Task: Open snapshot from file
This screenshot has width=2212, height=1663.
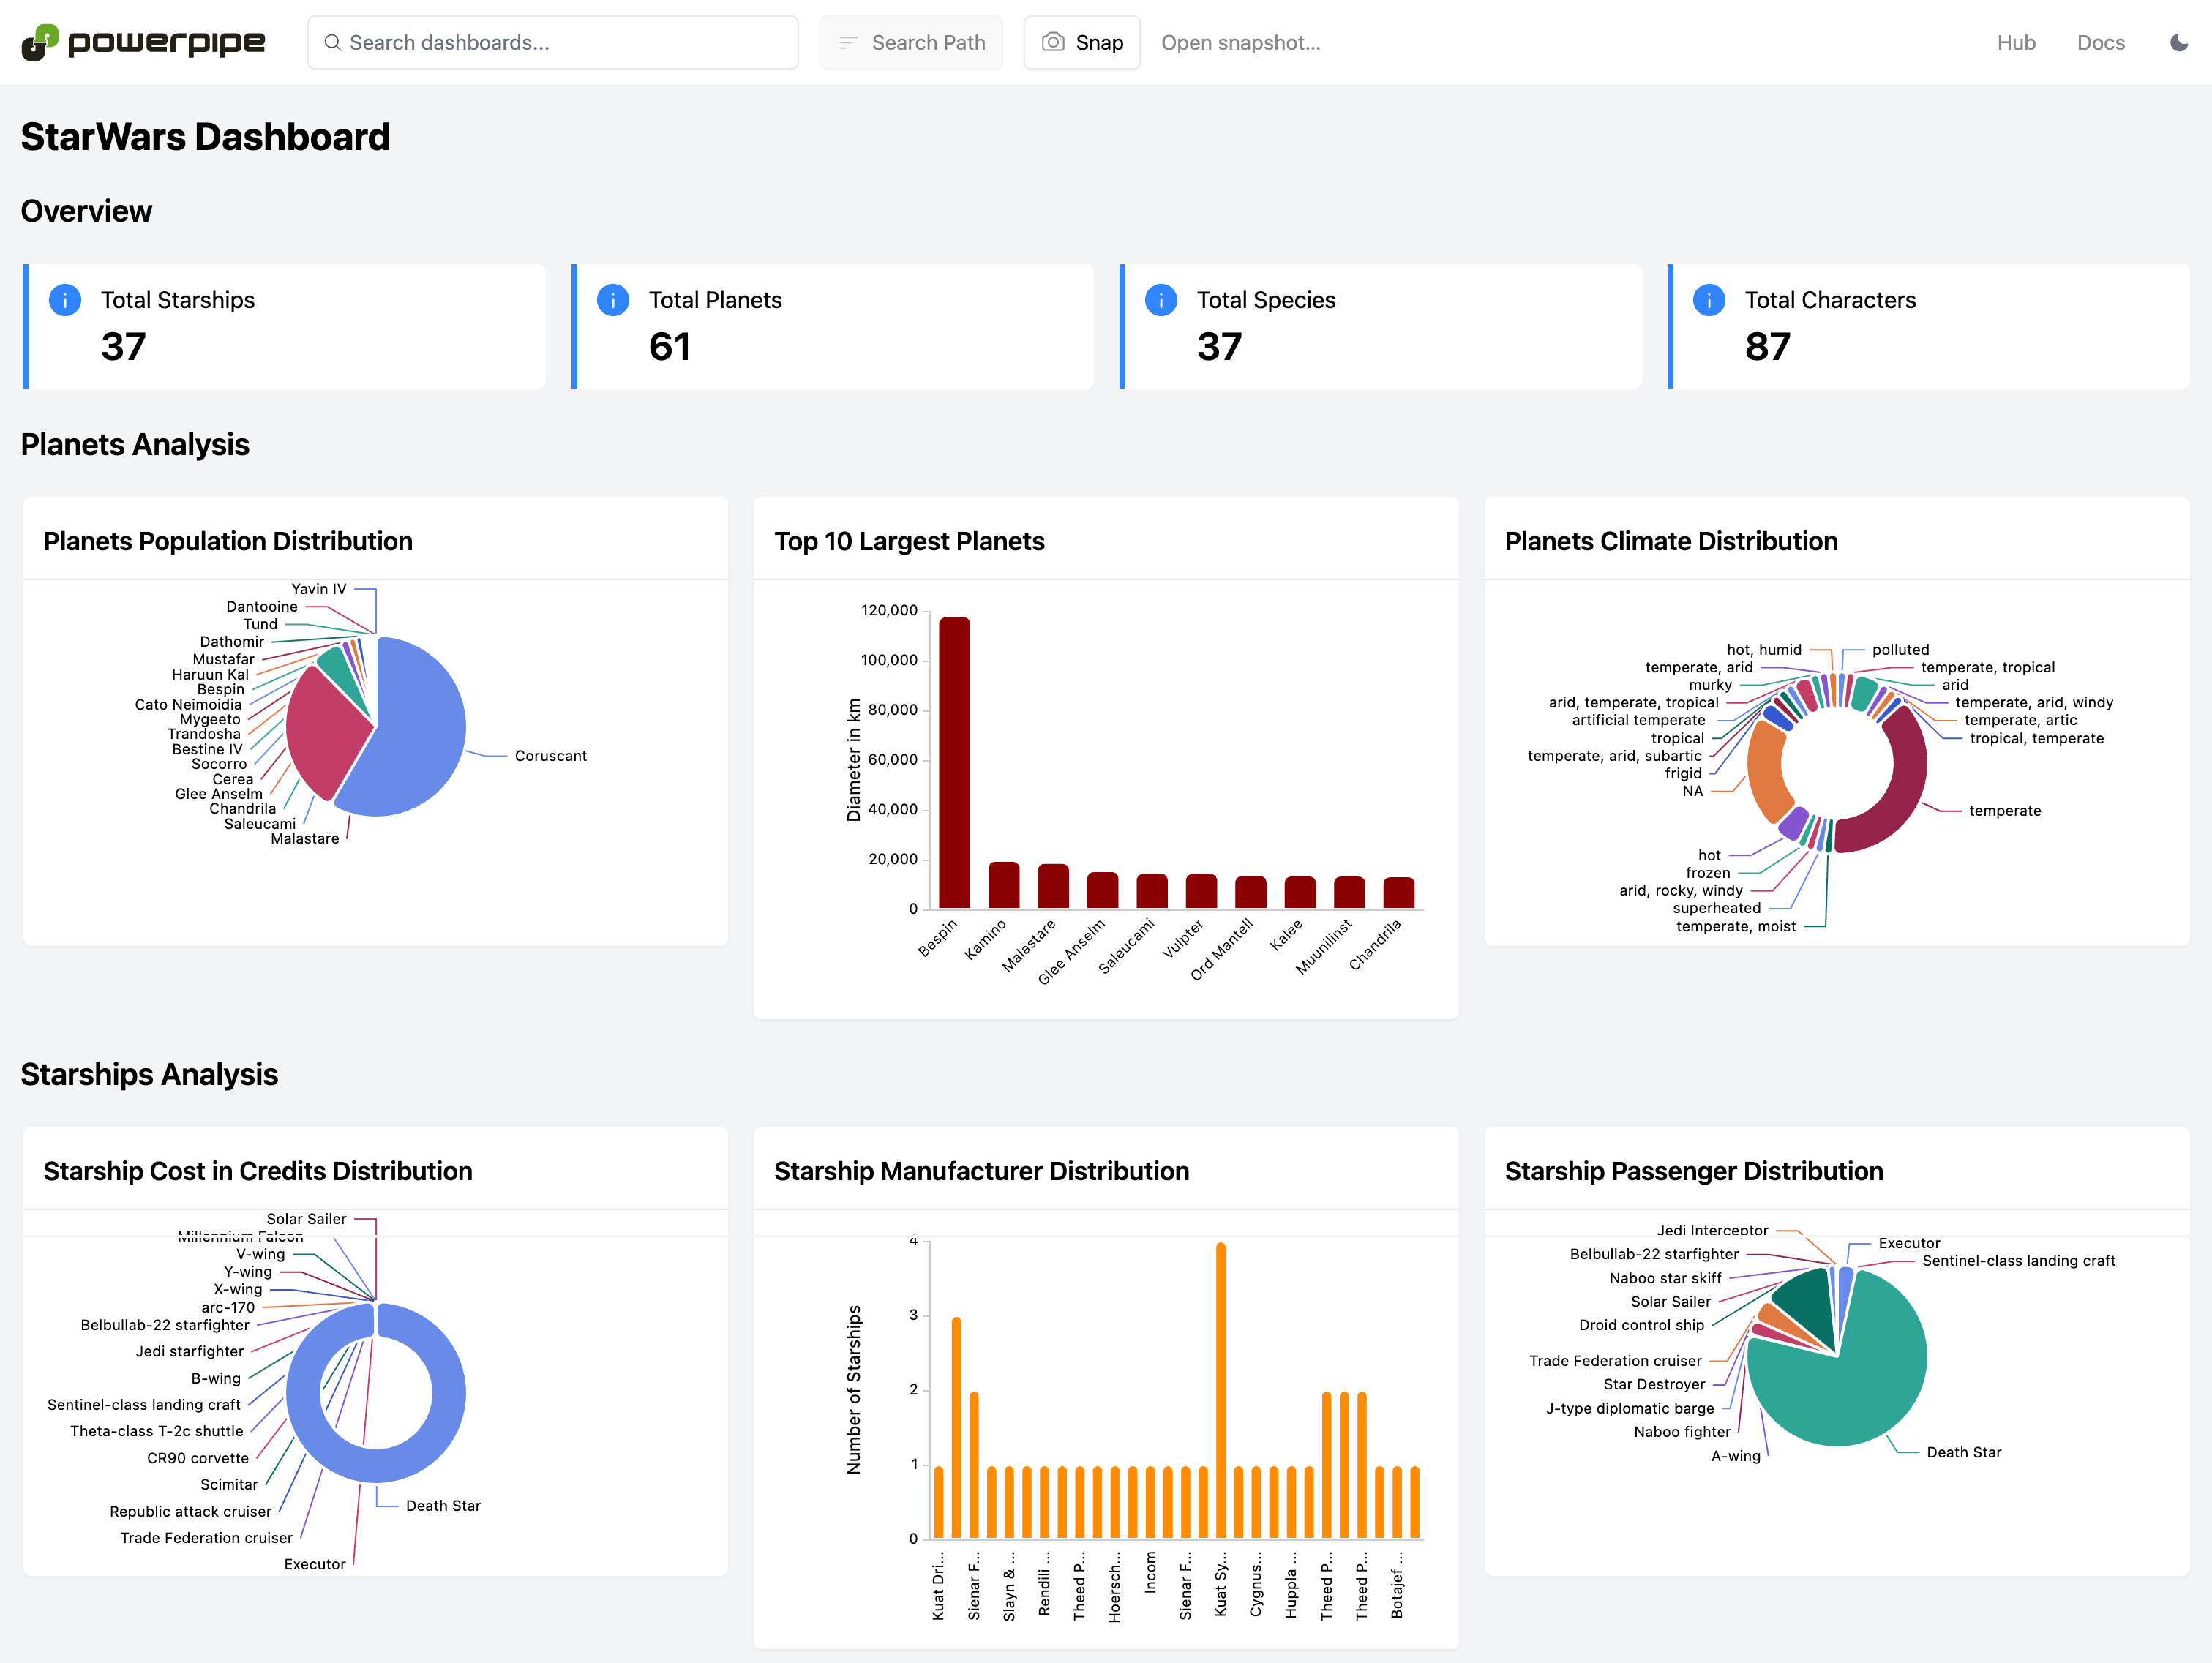Action: [x=1240, y=42]
